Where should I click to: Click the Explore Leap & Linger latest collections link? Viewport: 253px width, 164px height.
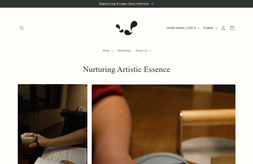coord(124,4)
